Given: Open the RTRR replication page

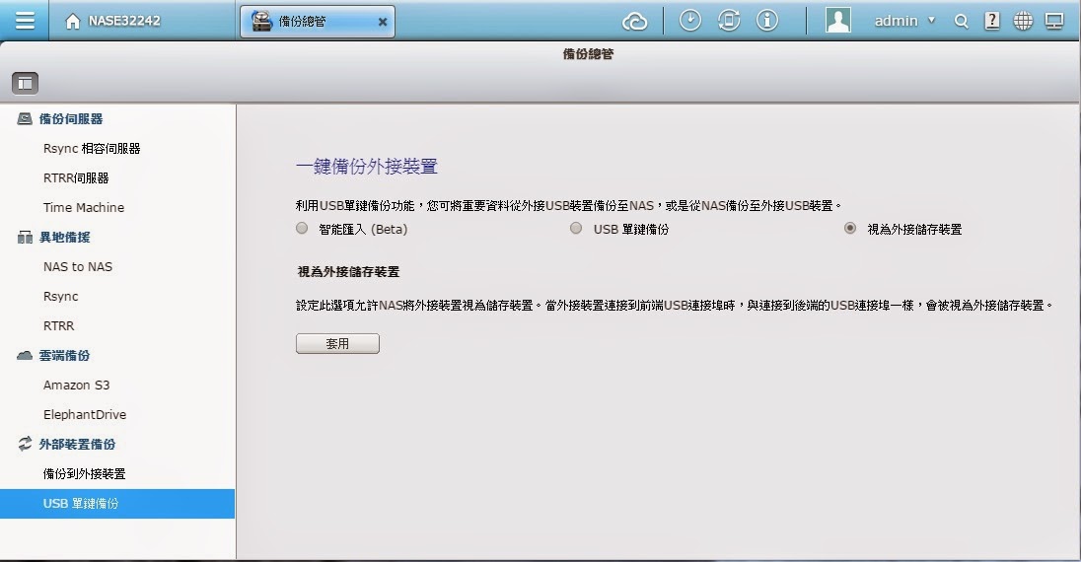Looking at the screenshot, I should (x=58, y=326).
